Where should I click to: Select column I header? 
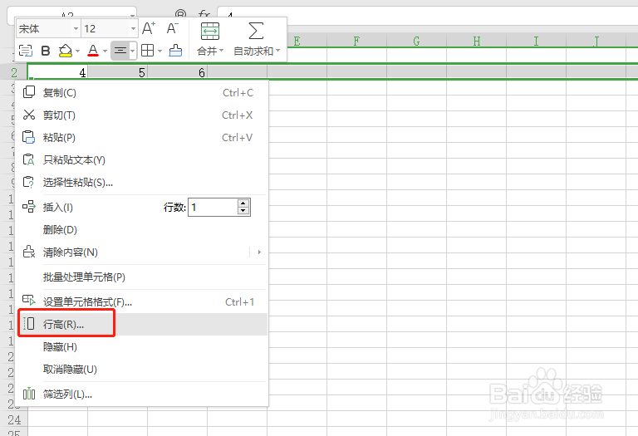pyautogui.click(x=537, y=41)
